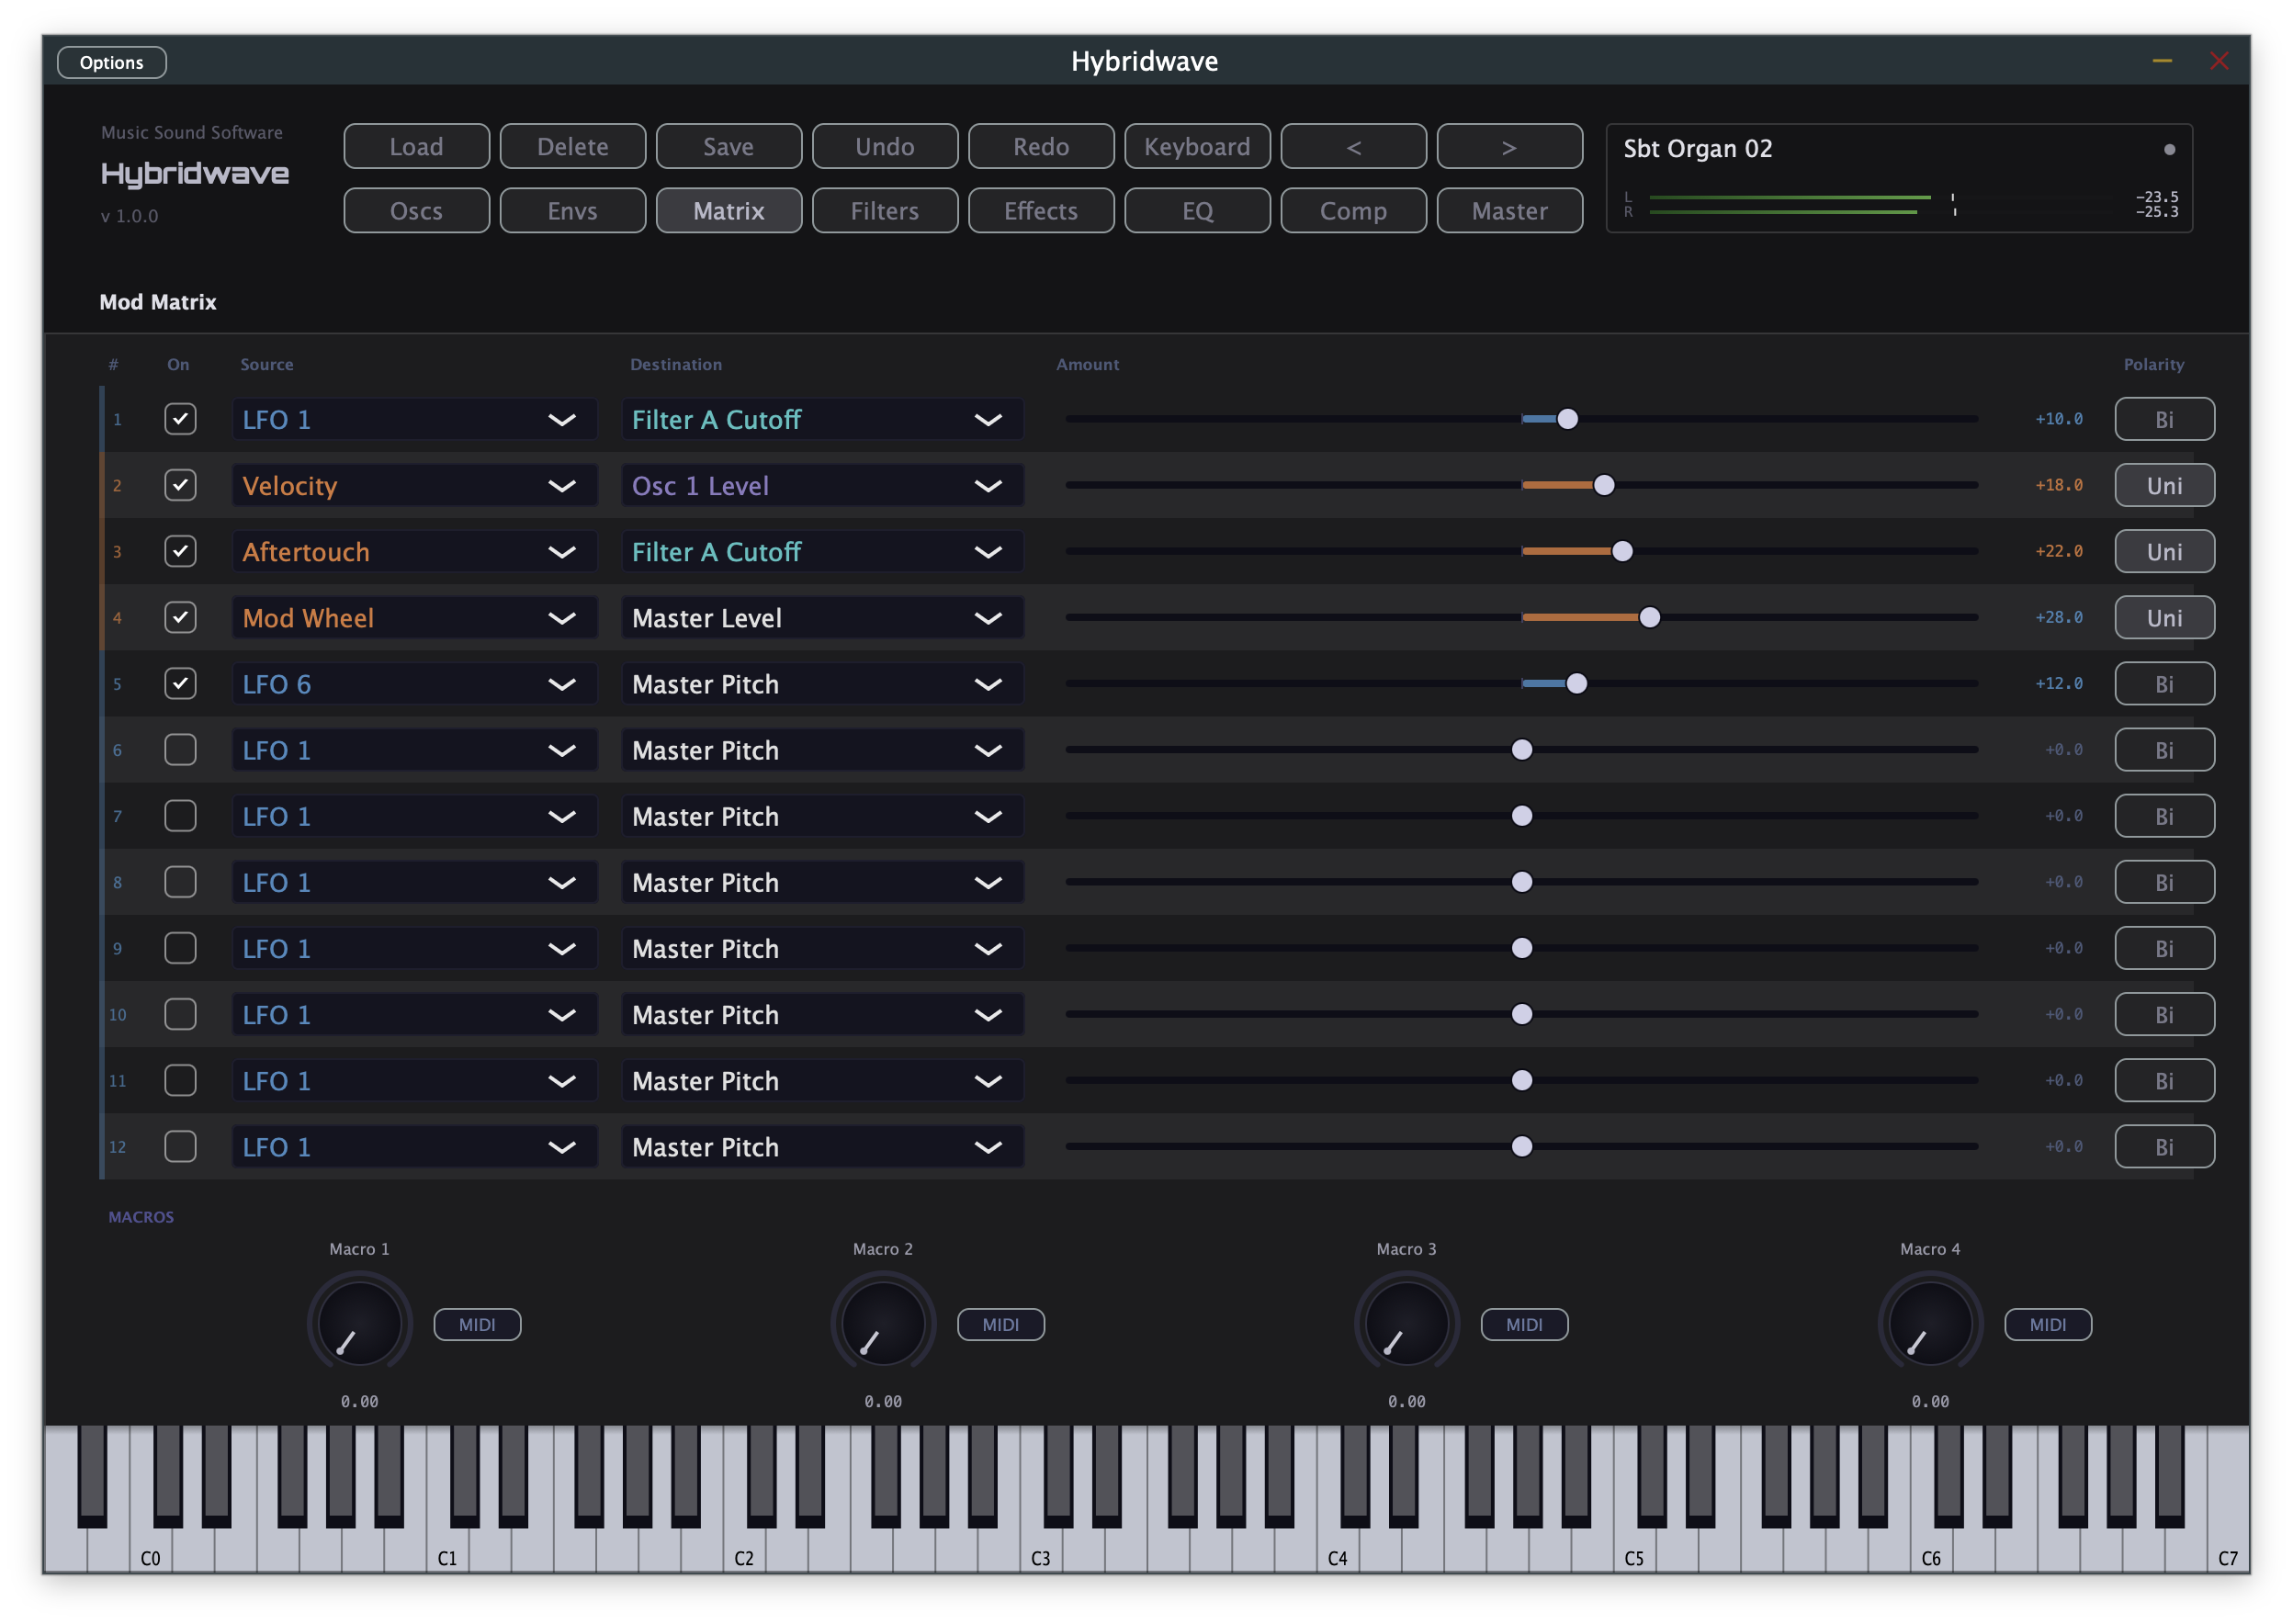Click the Macro 4 MIDI button
The height and width of the screenshot is (1624, 2293).
click(2047, 1324)
